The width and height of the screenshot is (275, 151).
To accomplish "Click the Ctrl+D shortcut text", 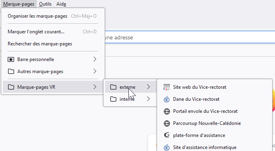I will [x=90, y=32].
